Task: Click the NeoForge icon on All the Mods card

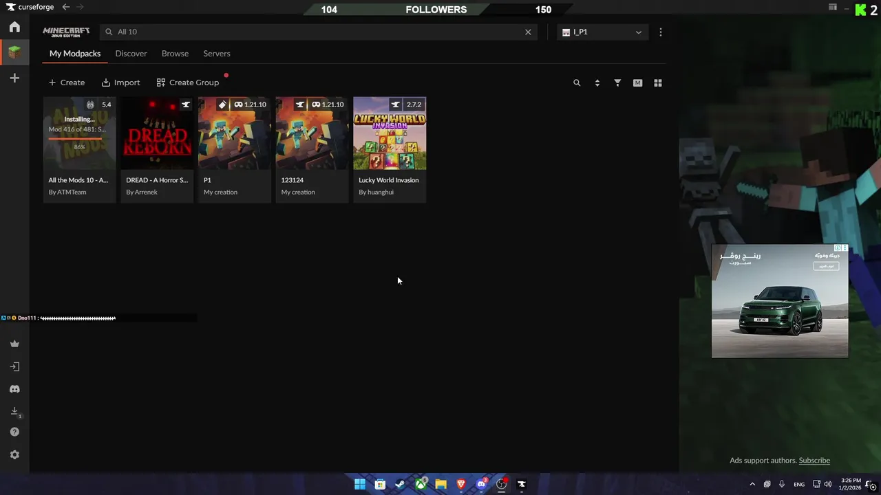Action: click(x=90, y=104)
